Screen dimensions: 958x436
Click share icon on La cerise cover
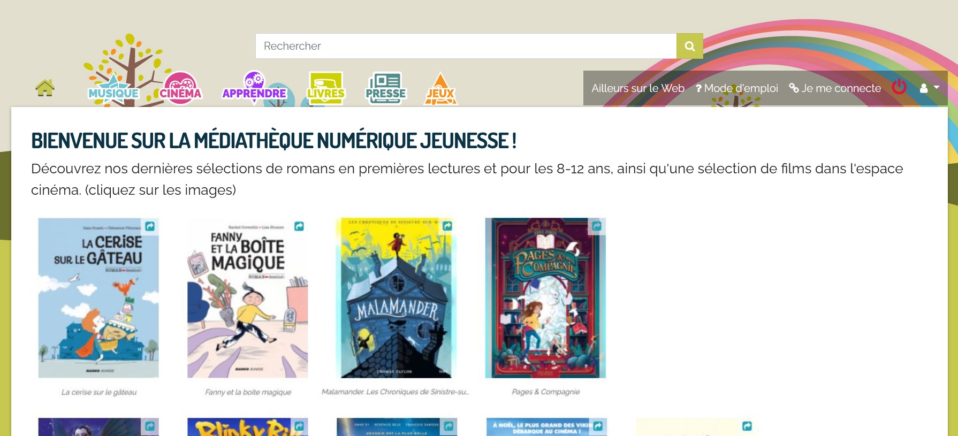(150, 226)
